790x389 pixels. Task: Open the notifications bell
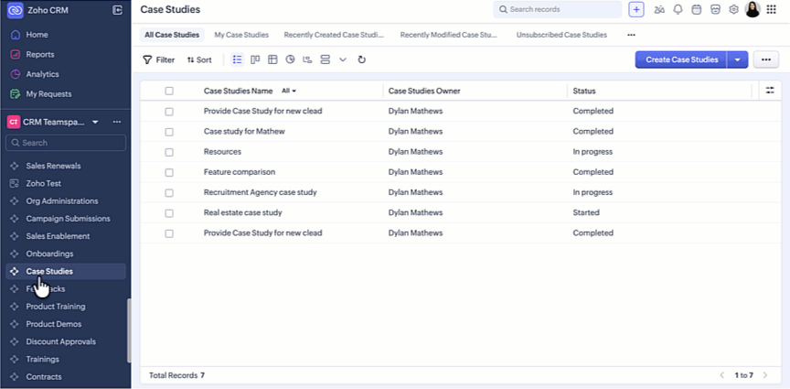678,9
